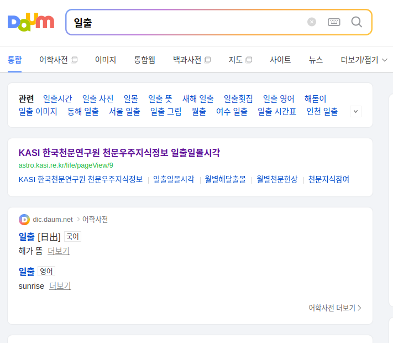The width and height of the screenshot is (393, 343).
Task: Open the dic.daum.net source link
Action: (x=53, y=220)
